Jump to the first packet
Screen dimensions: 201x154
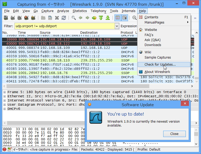click(x=101, y=18)
